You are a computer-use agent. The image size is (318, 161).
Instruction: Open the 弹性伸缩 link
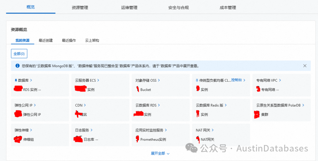21,130
